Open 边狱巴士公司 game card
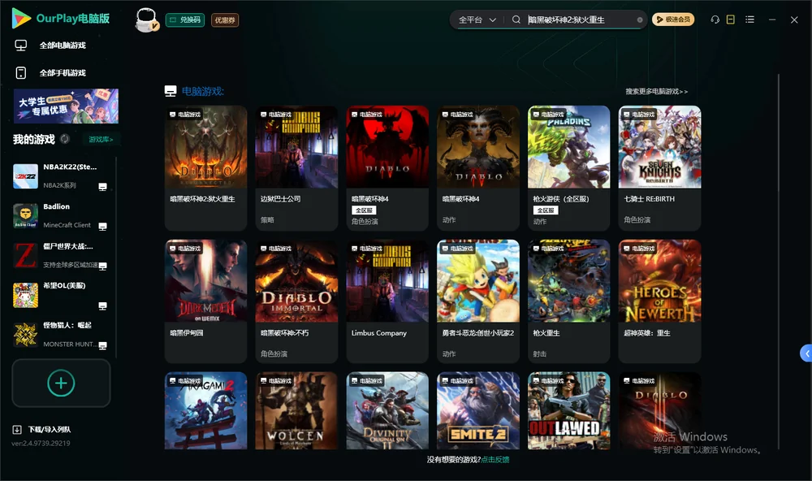The image size is (812, 481). [296, 168]
